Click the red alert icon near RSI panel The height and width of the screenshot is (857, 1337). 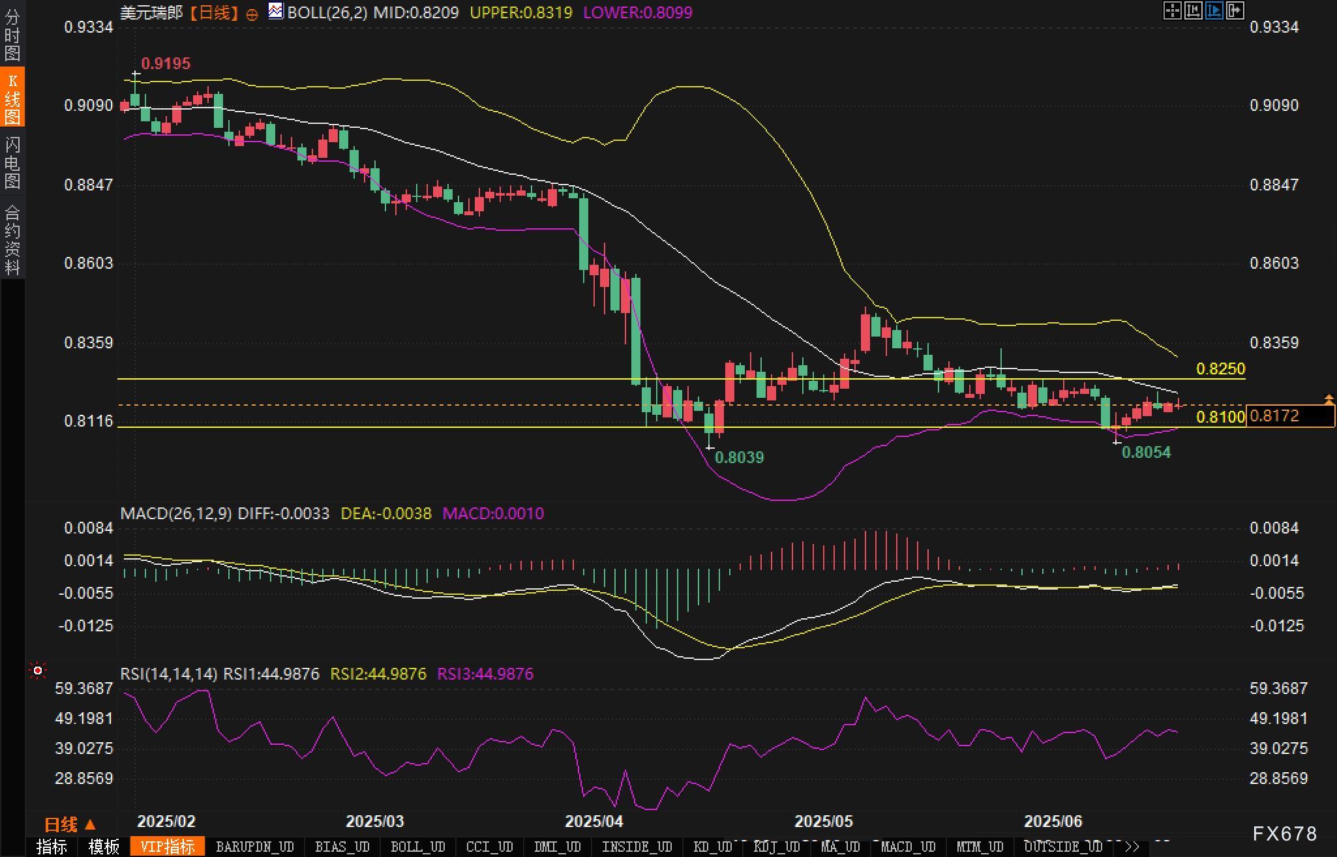38,670
